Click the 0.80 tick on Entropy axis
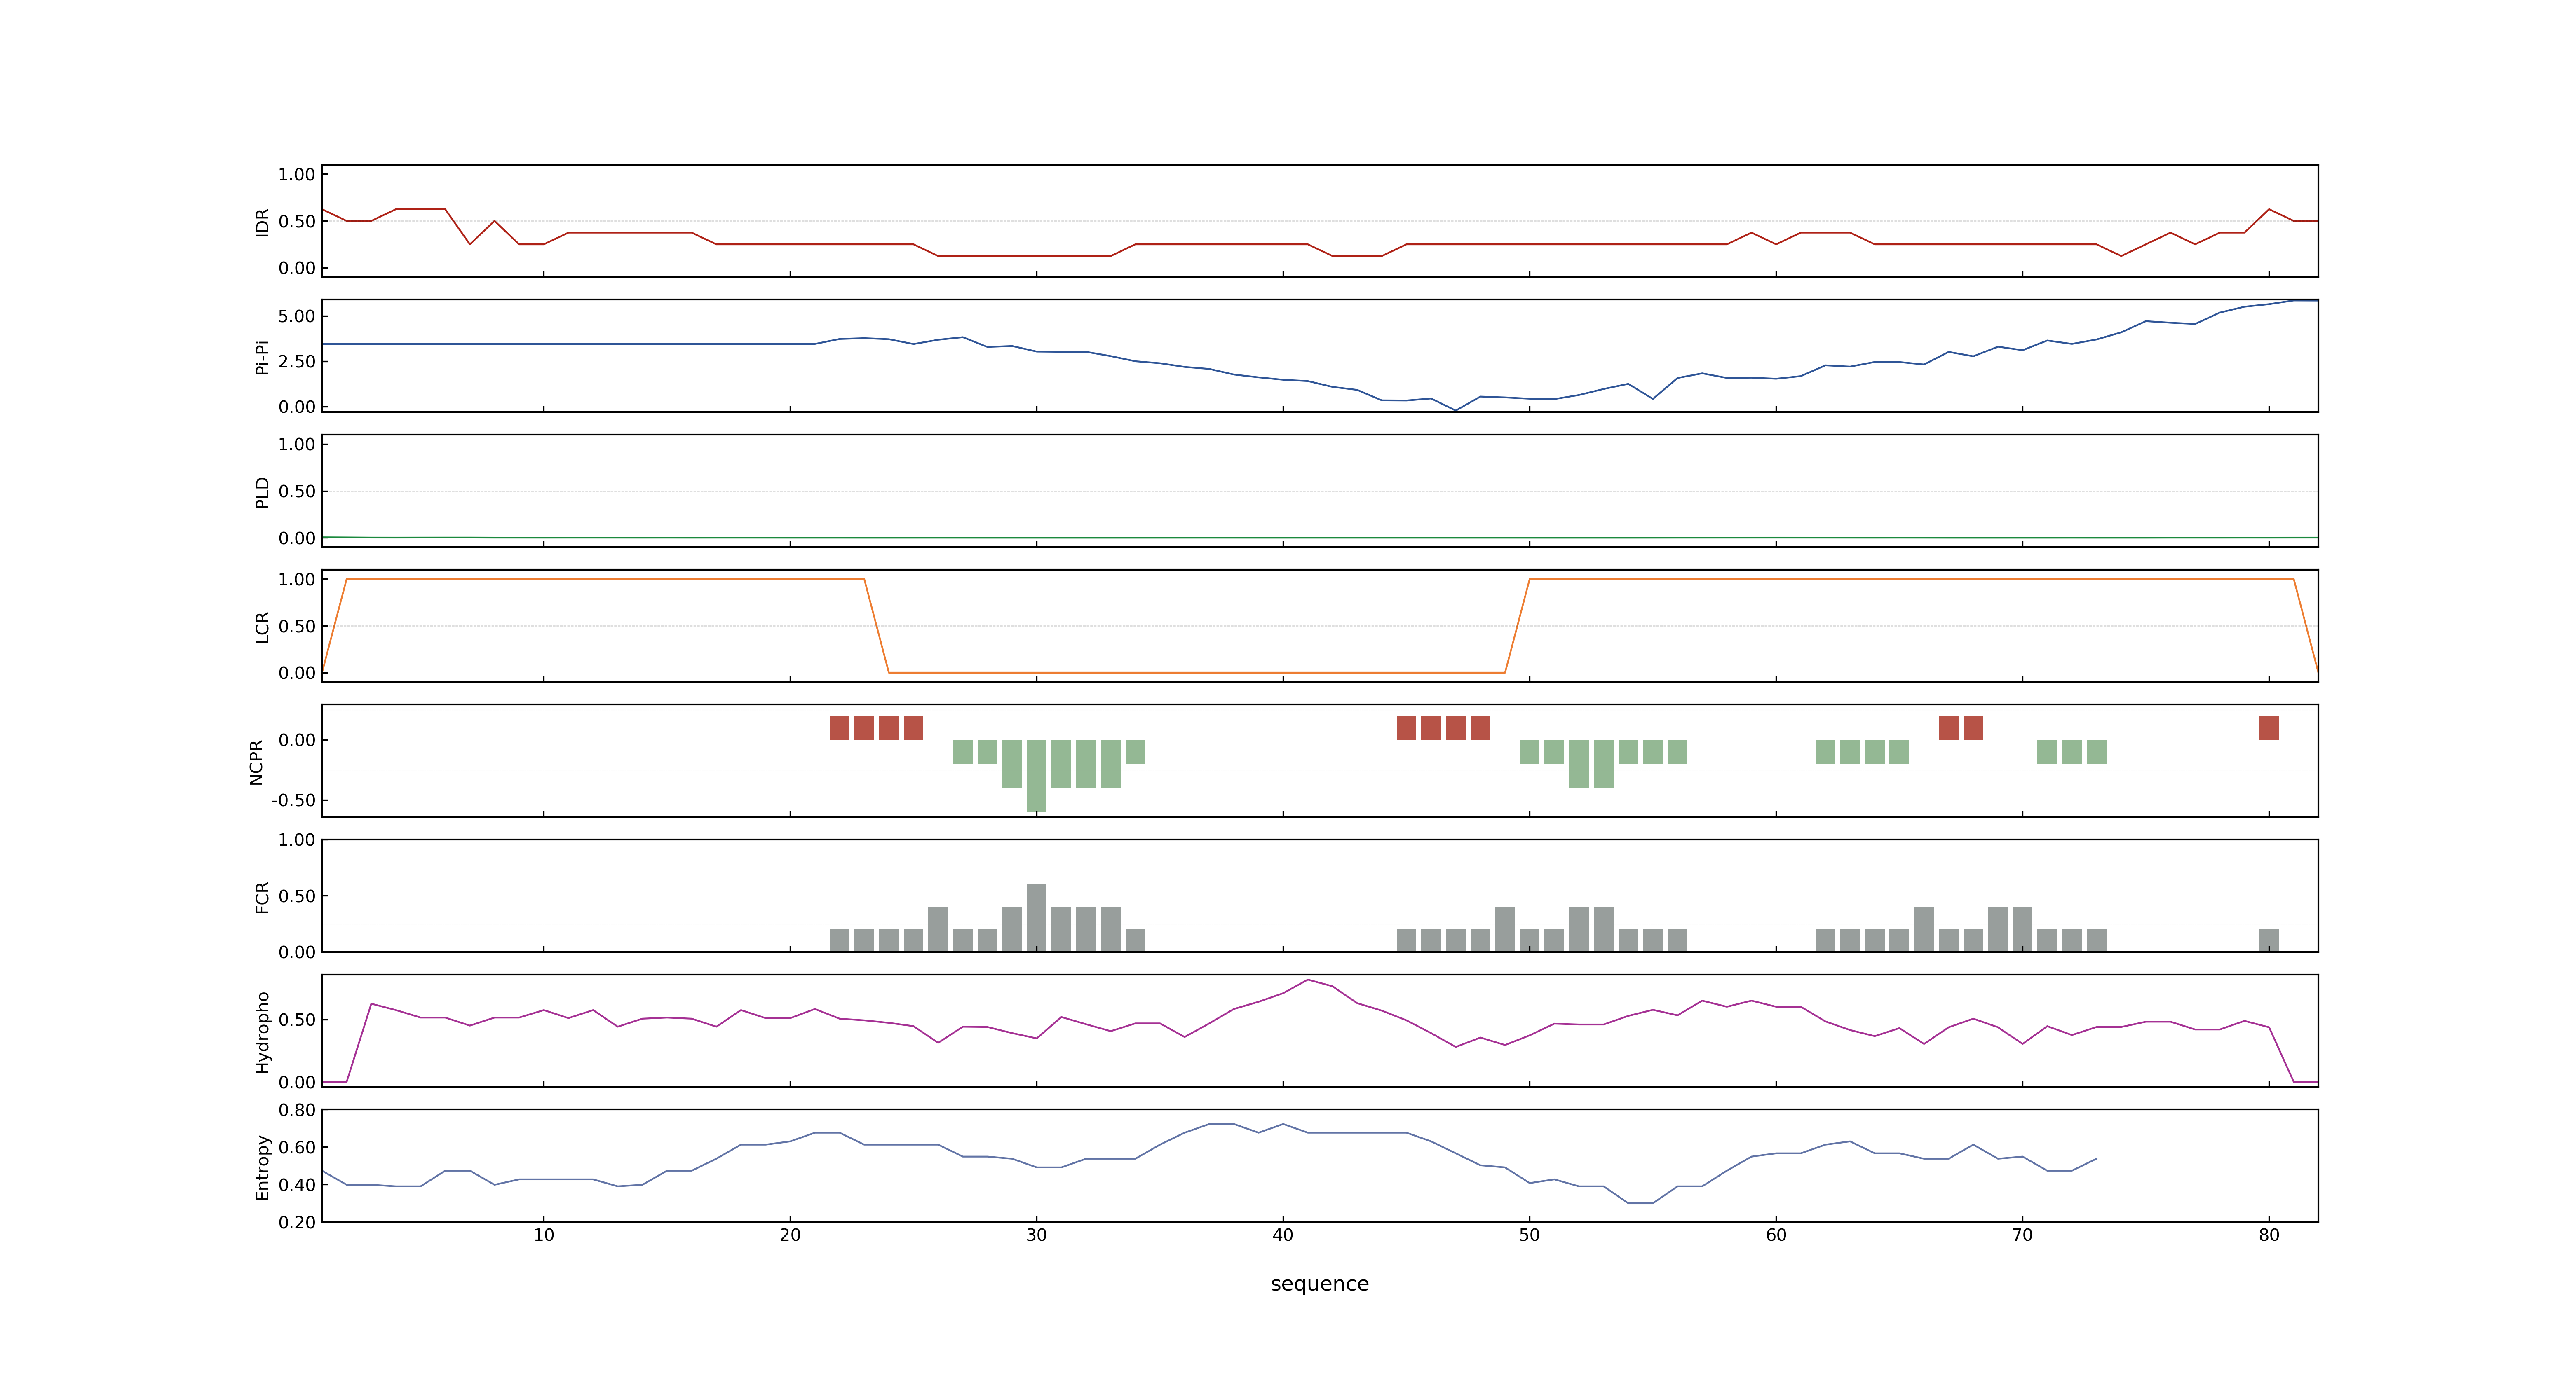This screenshot has height=1373, width=2576. (297, 1109)
